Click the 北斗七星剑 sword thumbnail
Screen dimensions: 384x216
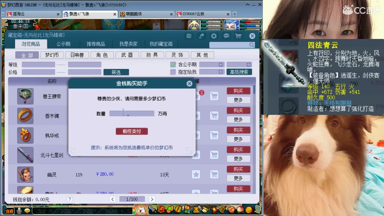click(25, 155)
